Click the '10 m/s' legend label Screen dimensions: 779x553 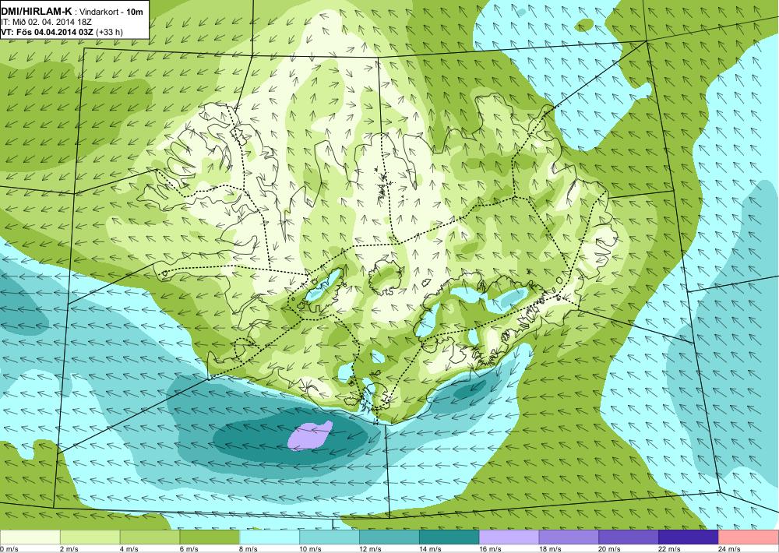click(311, 549)
